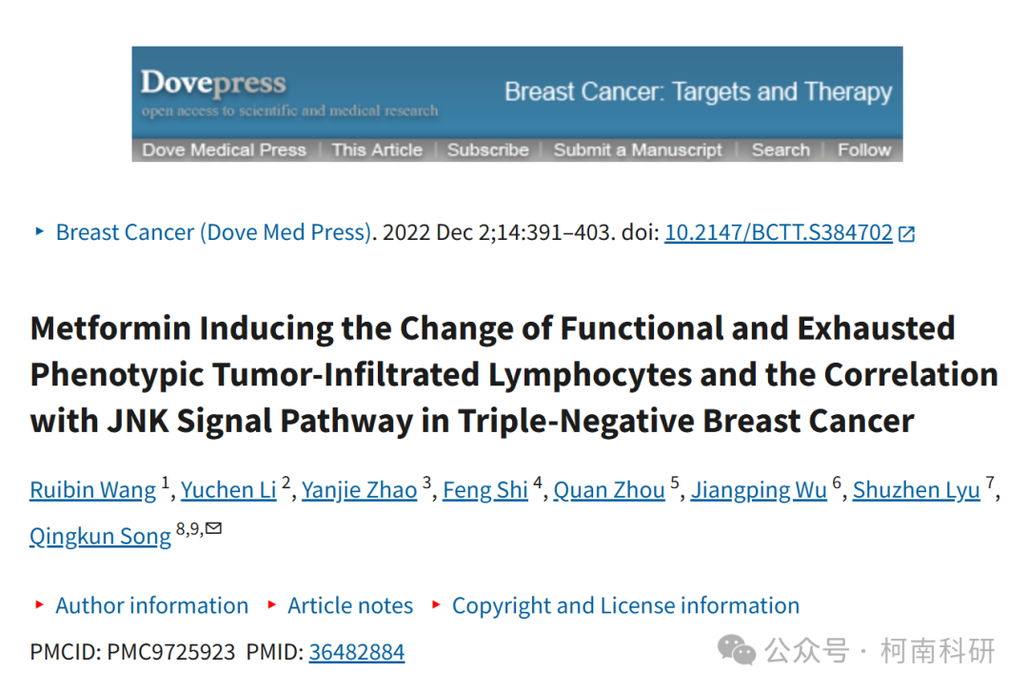Viewport: 1028px width, 692px height.
Task: Open the This Article menu item
Action: pyautogui.click(x=377, y=150)
